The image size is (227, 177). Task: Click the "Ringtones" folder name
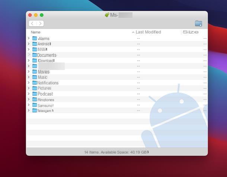tap(46, 100)
